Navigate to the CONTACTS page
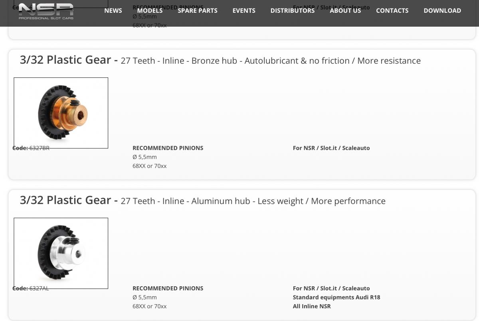This screenshot has width=479, height=321. pyautogui.click(x=392, y=11)
